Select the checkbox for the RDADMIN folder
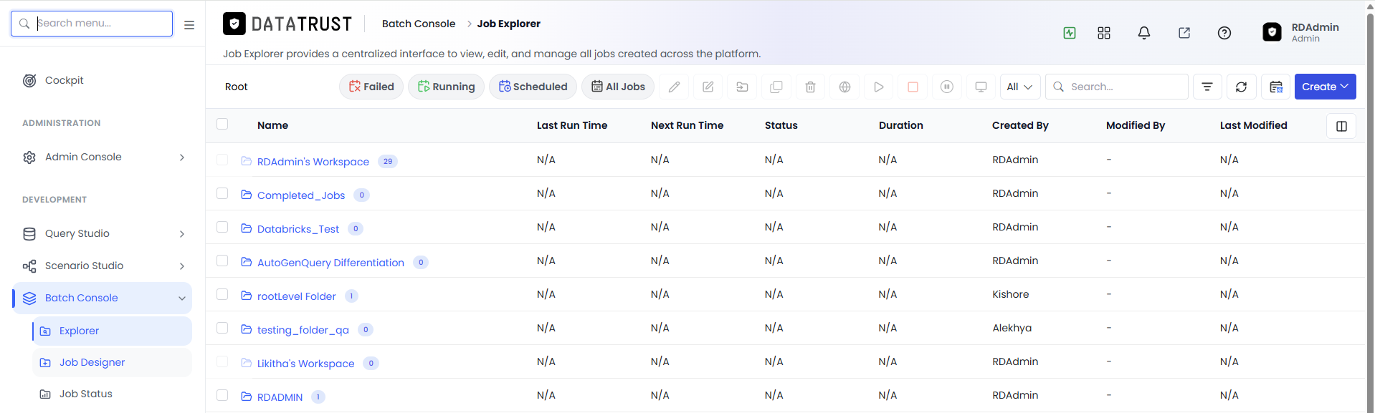This screenshot has width=1375, height=413. click(222, 395)
